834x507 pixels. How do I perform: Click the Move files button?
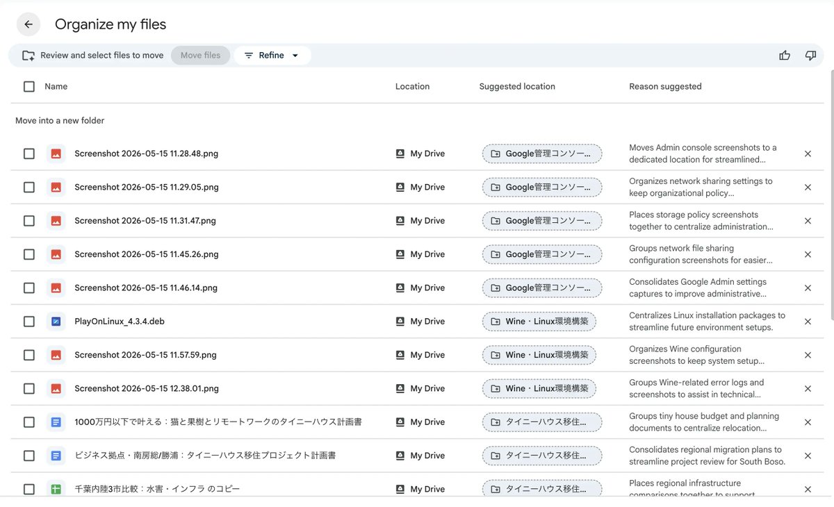[x=200, y=56]
